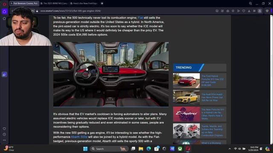This screenshot has height=153, width=273.
Task: Click the combustion engines trending thumbnail
Action: point(186,131)
